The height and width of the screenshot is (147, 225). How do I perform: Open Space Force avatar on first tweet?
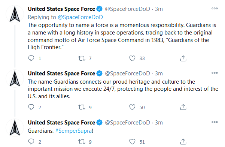click(x=15, y=14)
